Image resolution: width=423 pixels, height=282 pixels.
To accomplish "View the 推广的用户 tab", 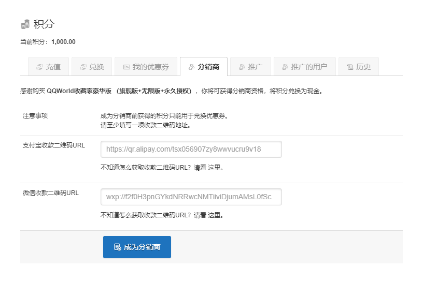I will click(309, 67).
